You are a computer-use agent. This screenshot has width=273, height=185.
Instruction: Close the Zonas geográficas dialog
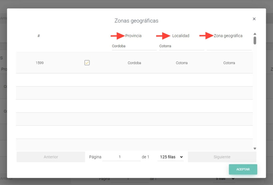point(254,19)
